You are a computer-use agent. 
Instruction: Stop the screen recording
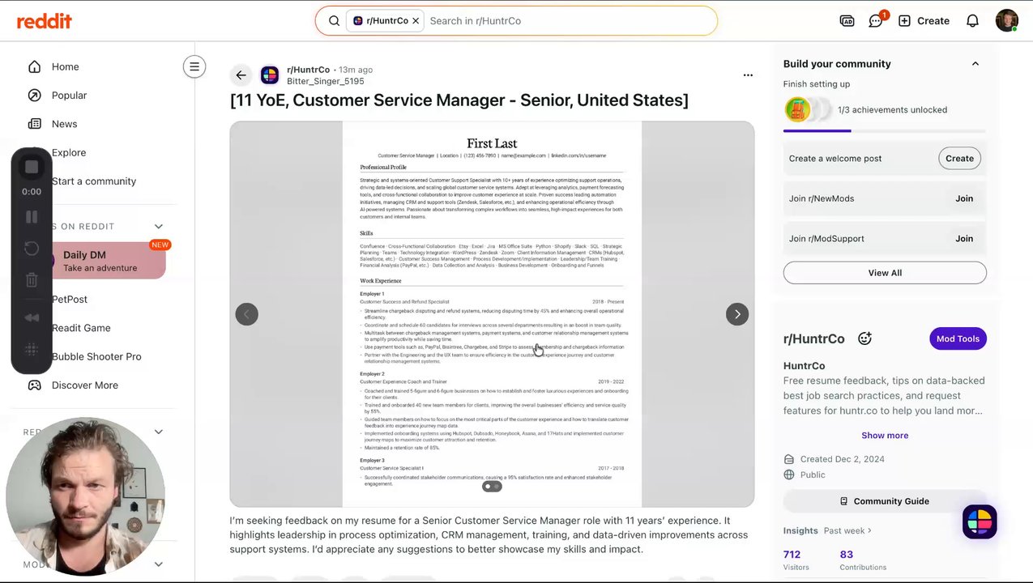[x=32, y=167]
